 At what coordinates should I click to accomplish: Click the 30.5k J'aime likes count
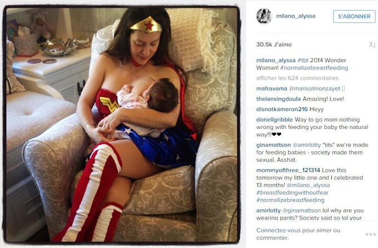274,44
